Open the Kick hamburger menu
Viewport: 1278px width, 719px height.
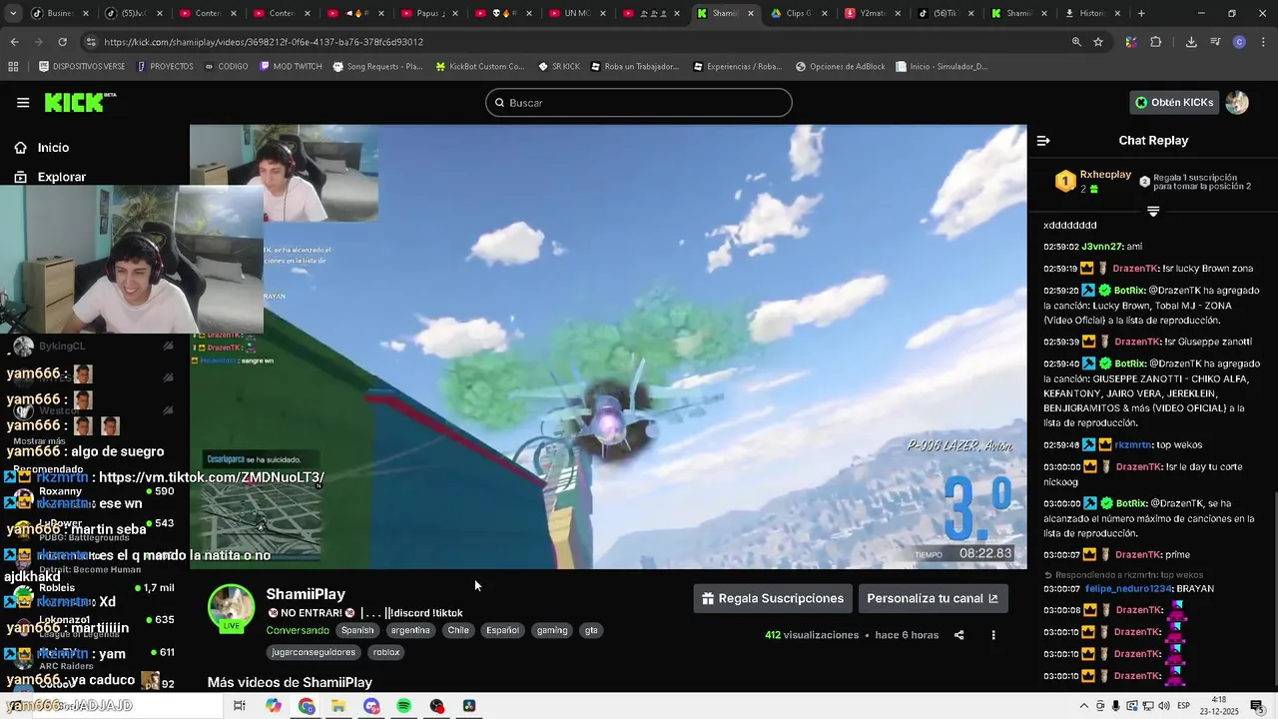coord(23,103)
